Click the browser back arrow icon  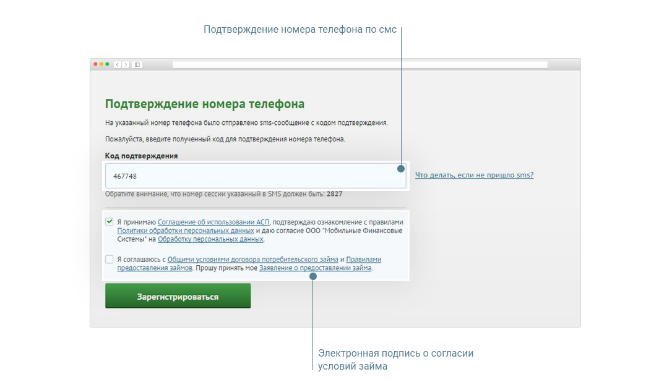(118, 65)
